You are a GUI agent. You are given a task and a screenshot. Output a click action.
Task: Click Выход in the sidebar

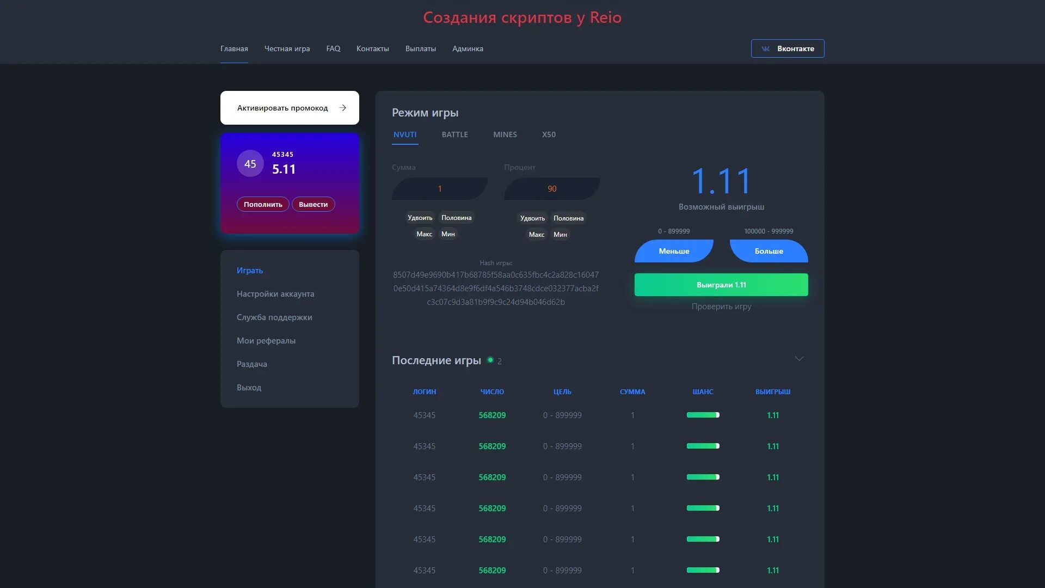pyautogui.click(x=249, y=388)
